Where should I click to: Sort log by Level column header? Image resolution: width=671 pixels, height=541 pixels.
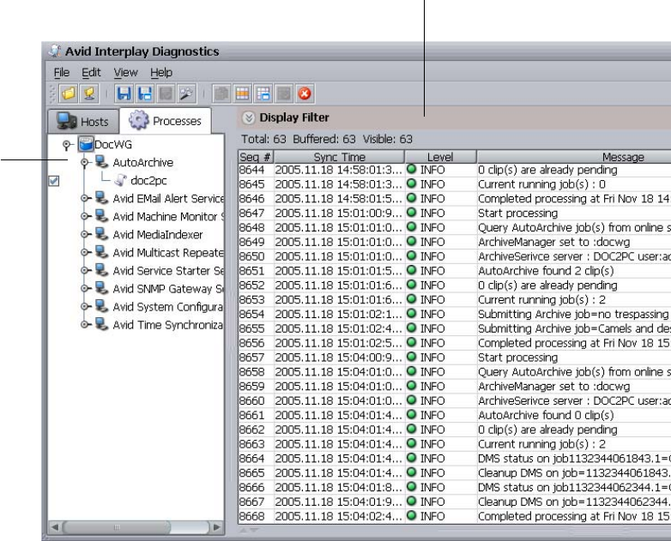click(x=439, y=157)
